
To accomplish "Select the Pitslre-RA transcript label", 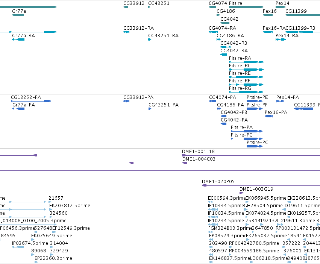I will (x=240, y=58).
